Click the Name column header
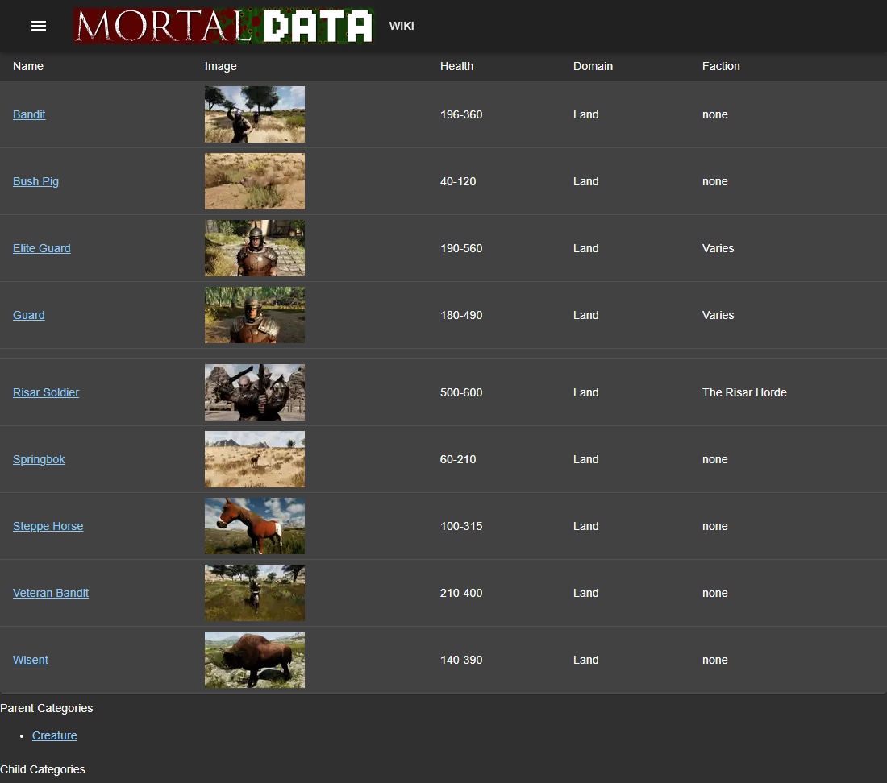 [28, 66]
